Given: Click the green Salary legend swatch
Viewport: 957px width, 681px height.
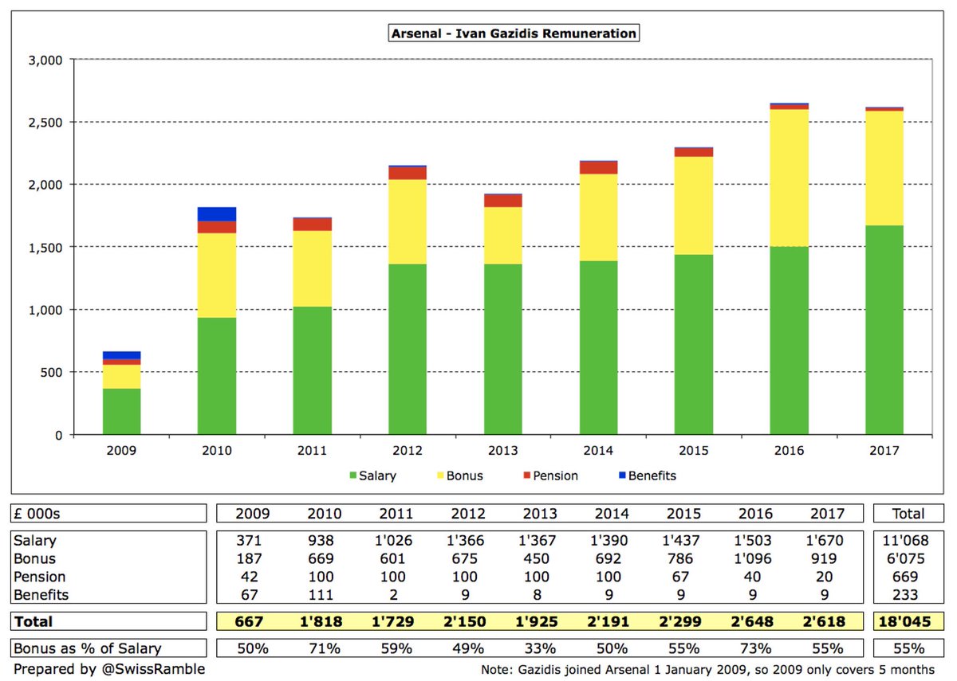Looking at the screenshot, I should (x=352, y=476).
